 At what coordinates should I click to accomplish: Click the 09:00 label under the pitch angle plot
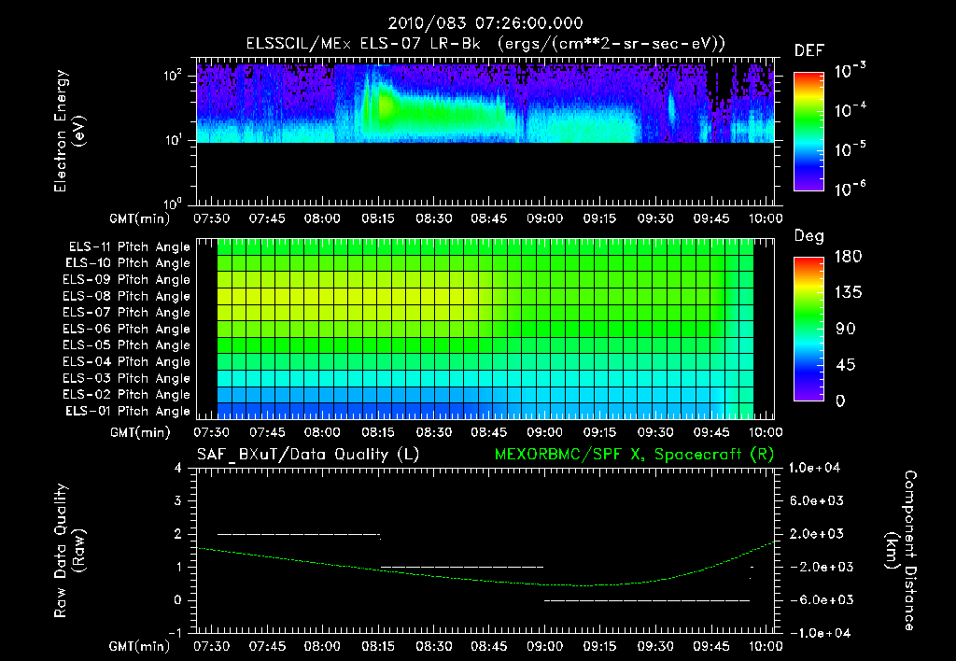544,432
